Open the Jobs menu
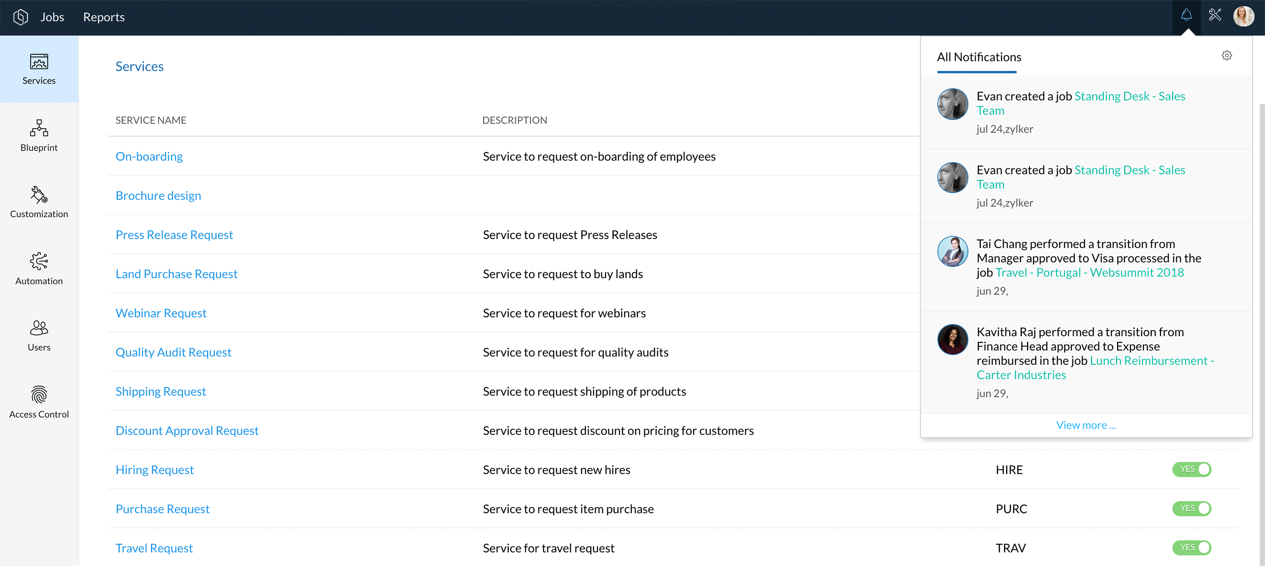This screenshot has height=566, width=1265. pos(52,17)
